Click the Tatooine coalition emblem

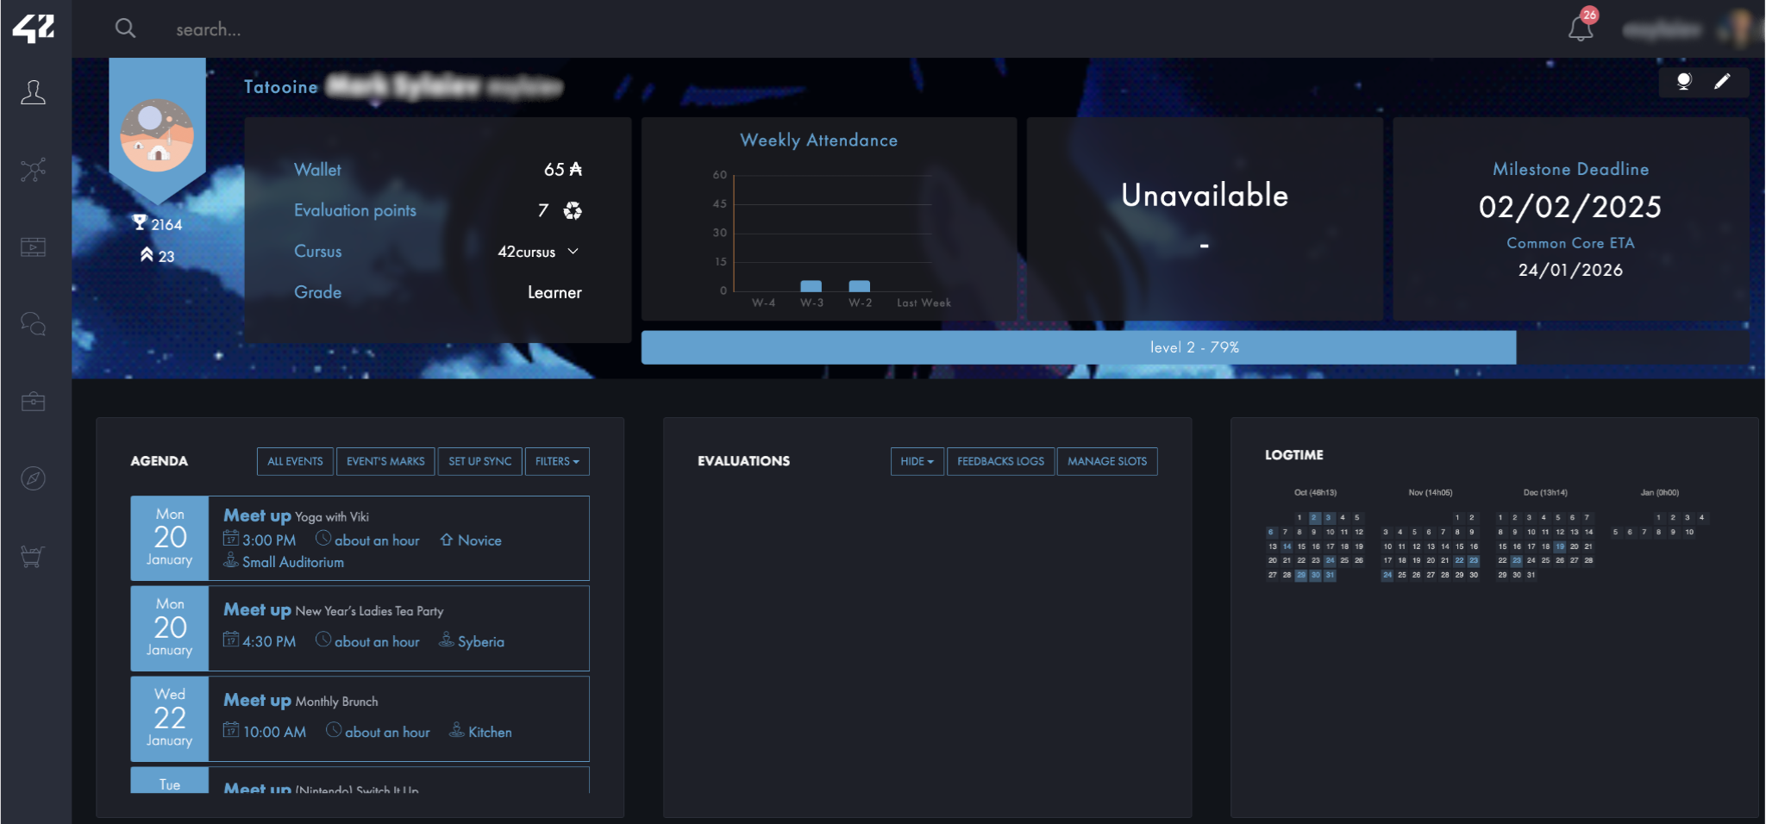[x=157, y=135]
